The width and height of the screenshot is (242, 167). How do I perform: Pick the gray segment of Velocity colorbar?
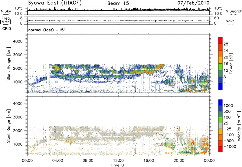(221, 126)
